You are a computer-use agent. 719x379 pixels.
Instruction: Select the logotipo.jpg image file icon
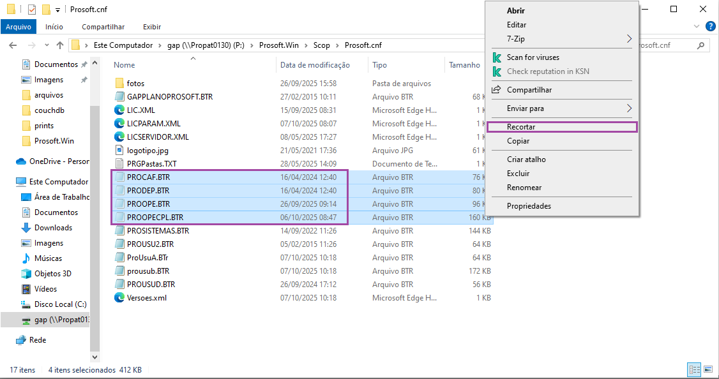(119, 150)
